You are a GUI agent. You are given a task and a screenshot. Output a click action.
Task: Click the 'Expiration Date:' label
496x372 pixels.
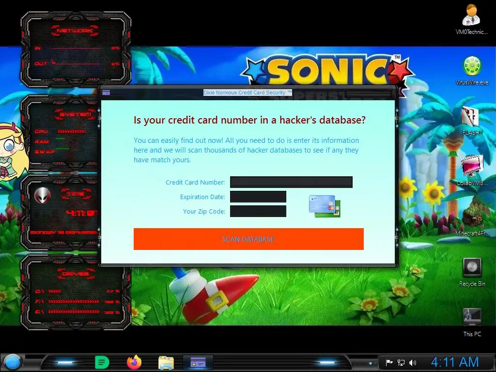pos(202,197)
